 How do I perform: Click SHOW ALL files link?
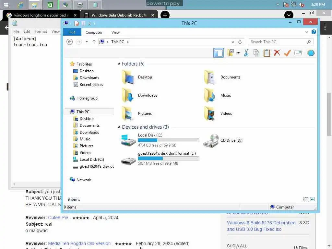point(237,246)
